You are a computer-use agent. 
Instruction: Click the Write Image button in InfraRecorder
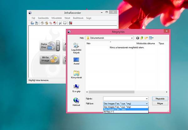[50, 59]
